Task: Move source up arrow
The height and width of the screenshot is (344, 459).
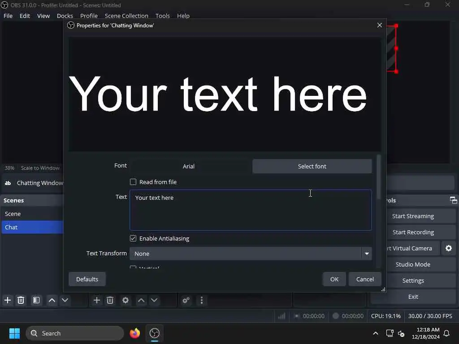Action: [x=141, y=300]
